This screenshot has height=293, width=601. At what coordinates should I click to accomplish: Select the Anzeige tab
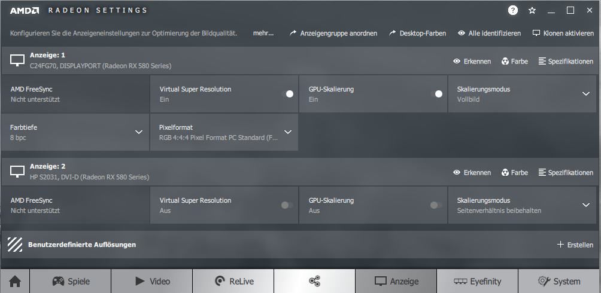(x=396, y=282)
